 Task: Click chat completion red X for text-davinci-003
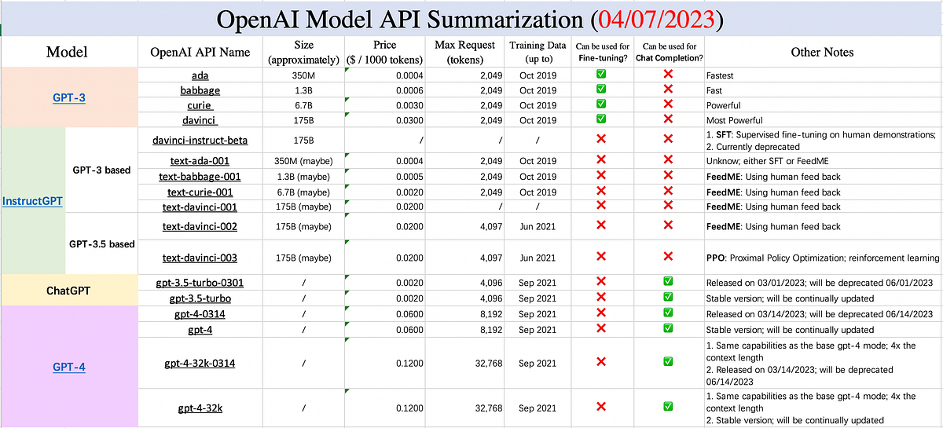[668, 257]
